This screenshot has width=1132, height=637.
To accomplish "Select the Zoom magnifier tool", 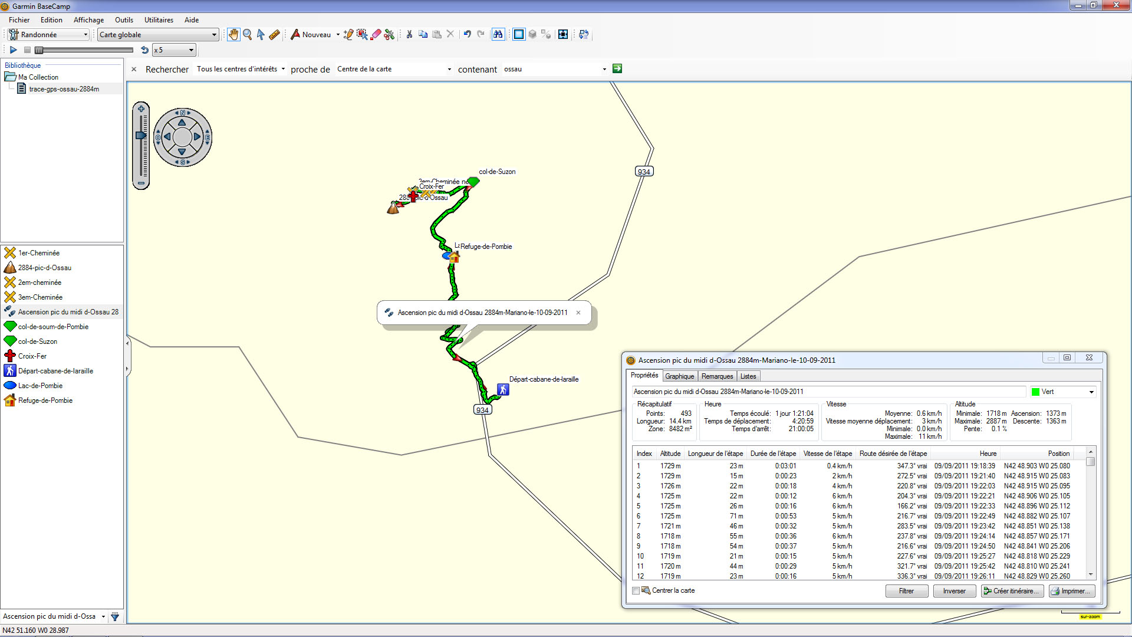I will pos(248,35).
